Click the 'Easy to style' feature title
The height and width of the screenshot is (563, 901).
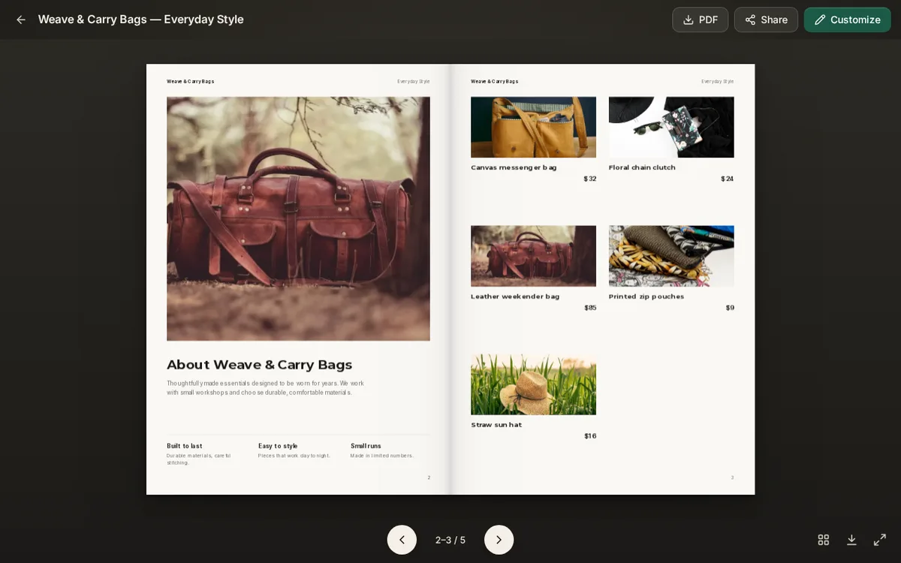[x=278, y=446]
